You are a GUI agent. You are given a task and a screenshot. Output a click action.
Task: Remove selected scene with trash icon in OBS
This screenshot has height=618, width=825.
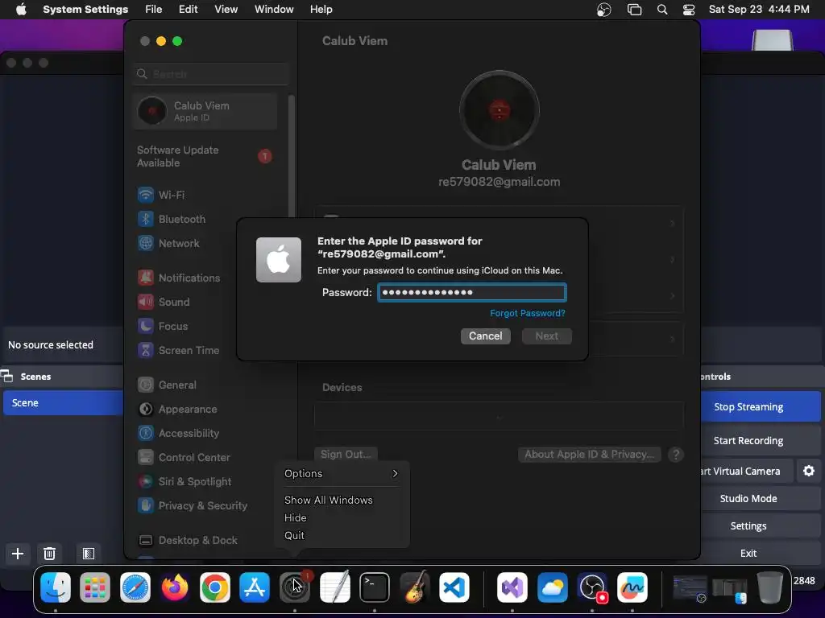[x=49, y=554]
